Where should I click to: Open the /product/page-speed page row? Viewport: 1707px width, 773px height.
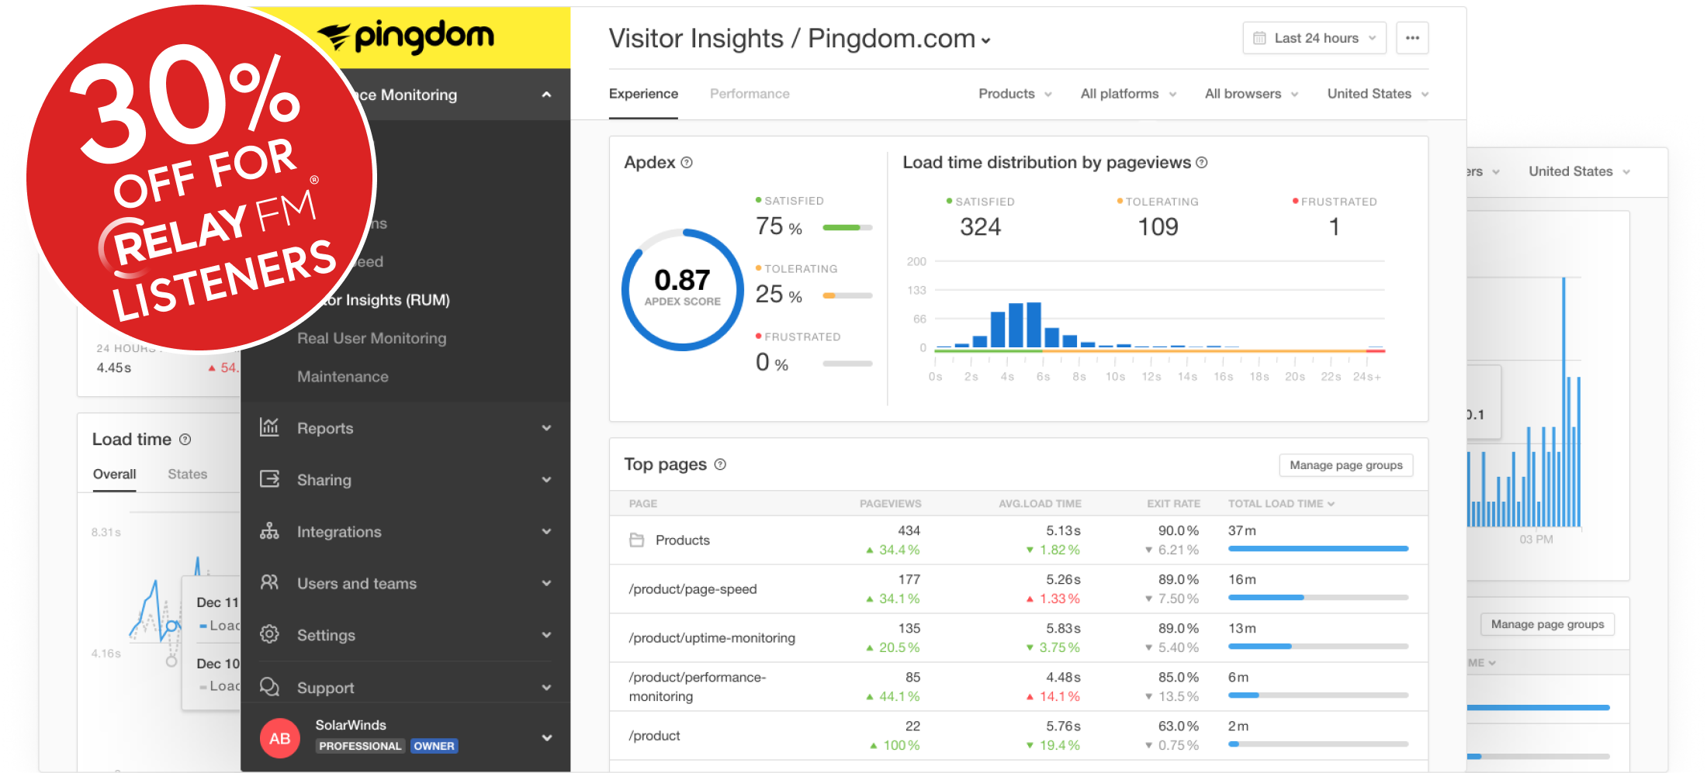1018,589
